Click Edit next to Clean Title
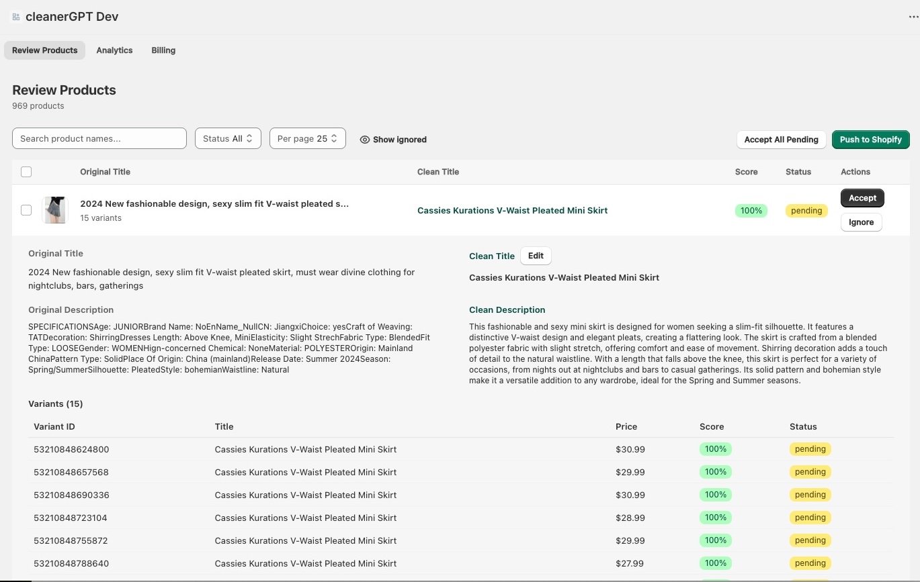This screenshot has height=582, width=920. click(536, 256)
